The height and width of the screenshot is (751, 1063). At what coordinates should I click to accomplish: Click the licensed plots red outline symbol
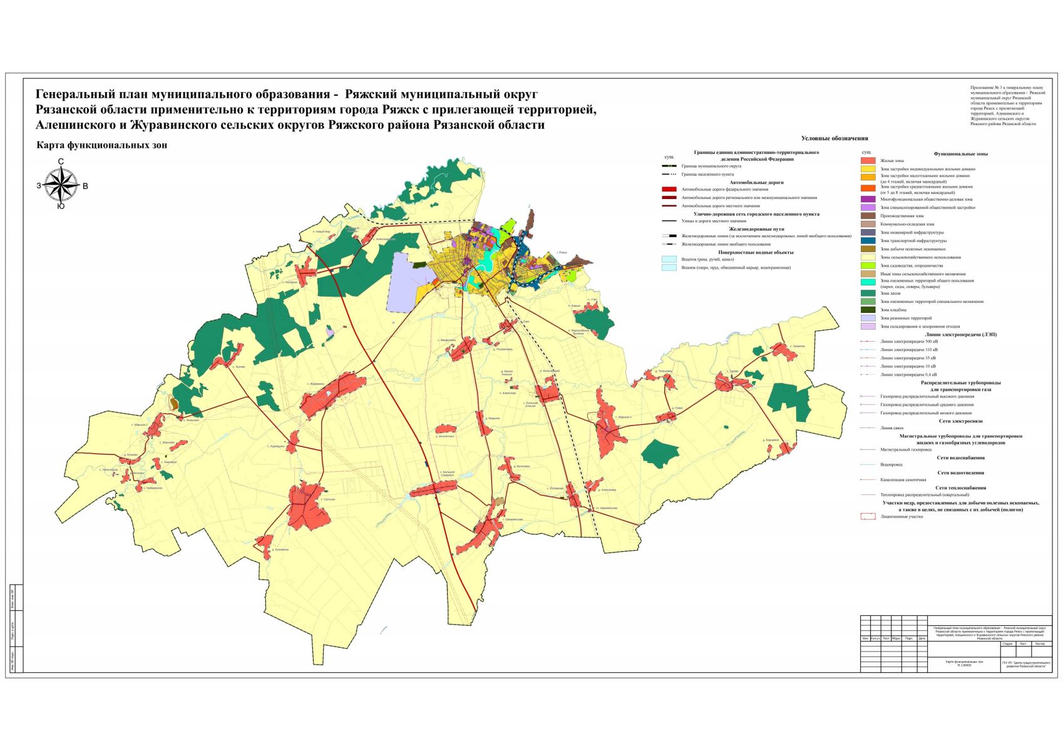[x=868, y=517]
